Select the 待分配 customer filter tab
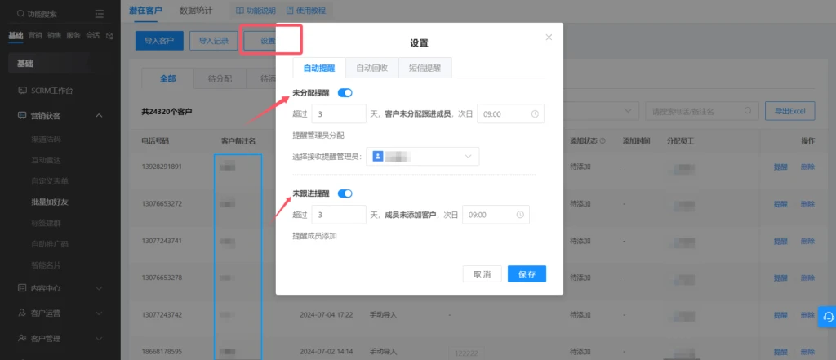The height and width of the screenshot is (360, 836). point(220,78)
